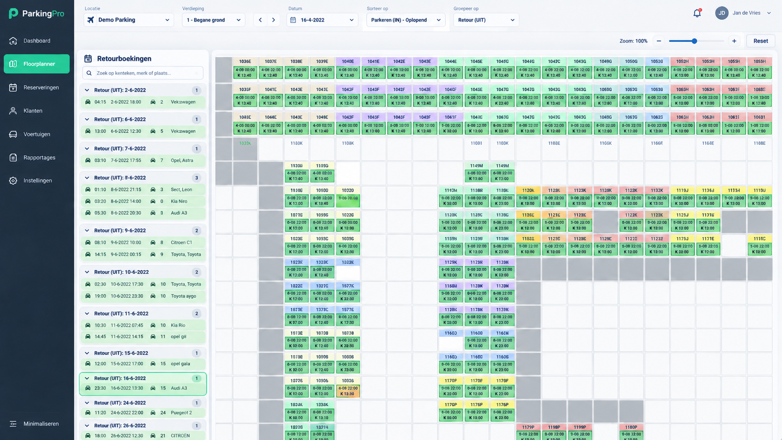
Task: Open the Datum 16-4-2022 picker
Action: coord(322,20)
